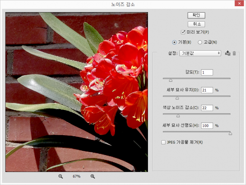
Task: Click the 세부 묘사 유지 percent field
Action: tap(207, 90)
